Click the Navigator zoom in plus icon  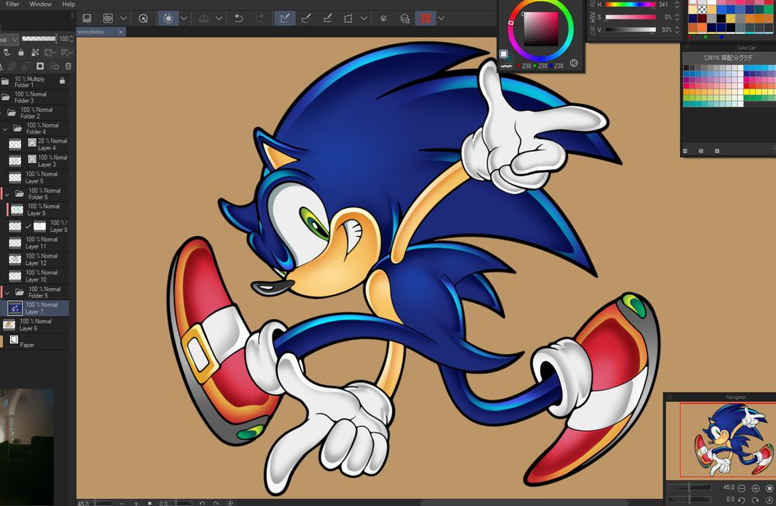click(x=755, y=488)
